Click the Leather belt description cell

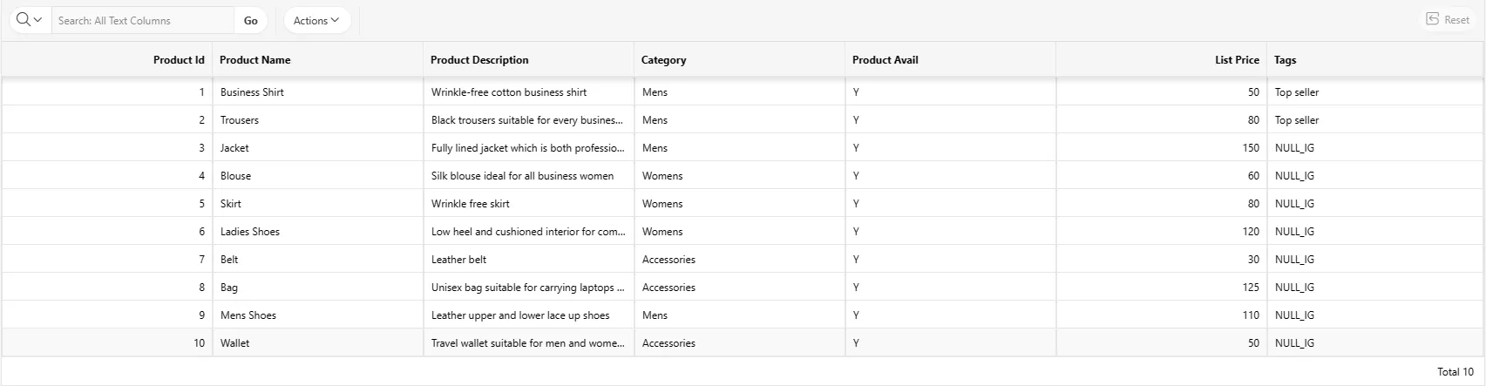[529, 259]
